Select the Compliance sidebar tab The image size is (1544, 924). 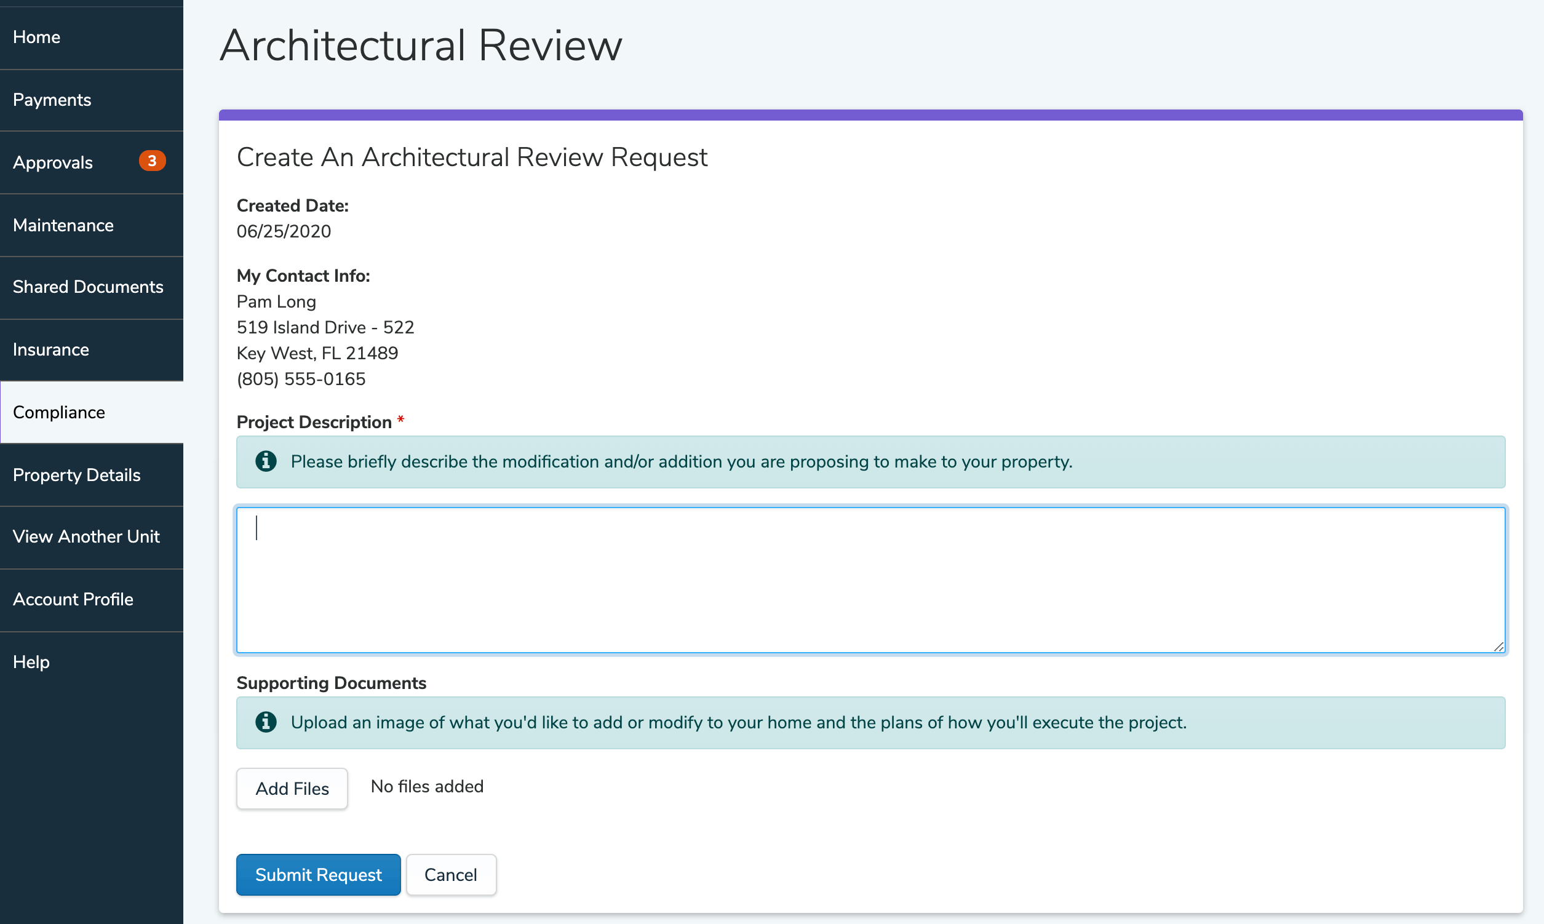(x=59, y=412)
